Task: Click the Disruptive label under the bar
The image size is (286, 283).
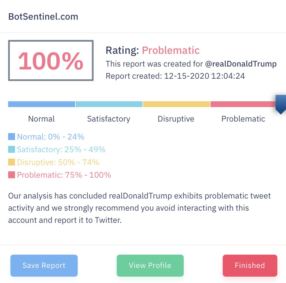Action: (x=176, y=119)
